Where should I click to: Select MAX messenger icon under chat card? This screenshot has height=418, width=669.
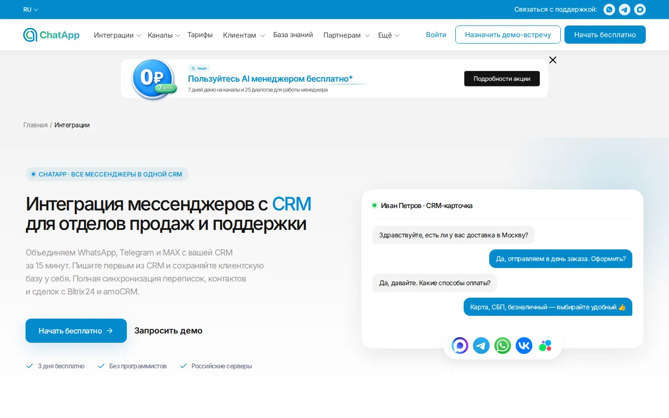click(x=460, y=346)
